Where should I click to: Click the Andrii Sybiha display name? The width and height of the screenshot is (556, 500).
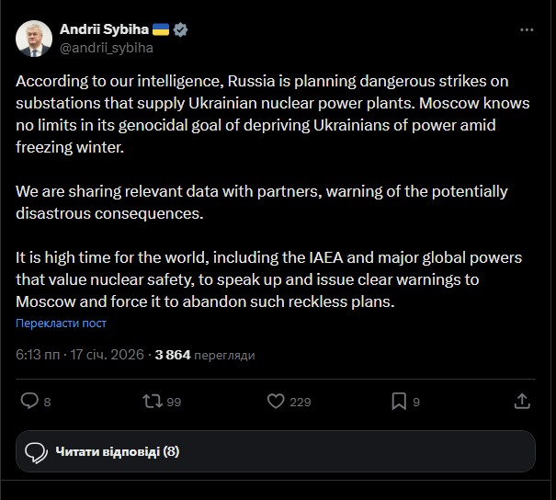[101, 29]
